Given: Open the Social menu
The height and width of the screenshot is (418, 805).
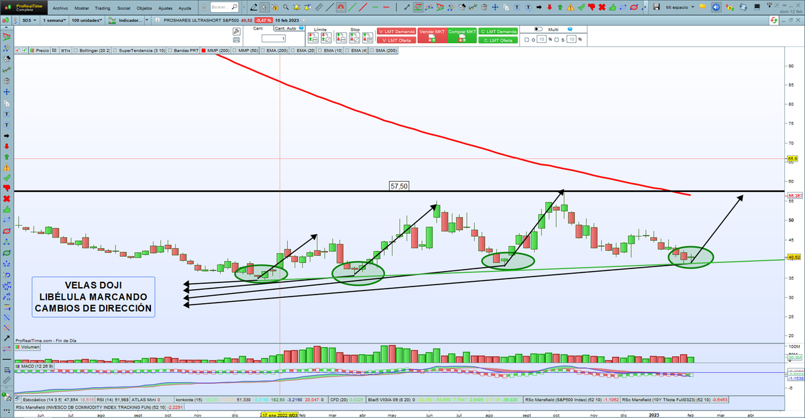Looking at the screenshot, I should tap(123, 8).
